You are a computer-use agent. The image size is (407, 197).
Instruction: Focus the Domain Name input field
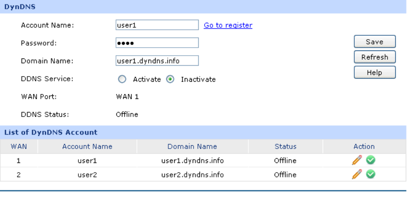coord(157,61)
